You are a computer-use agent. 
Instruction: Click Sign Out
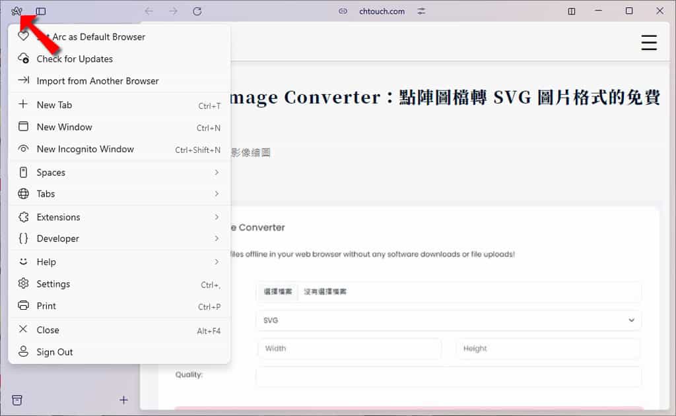(119, 352)
